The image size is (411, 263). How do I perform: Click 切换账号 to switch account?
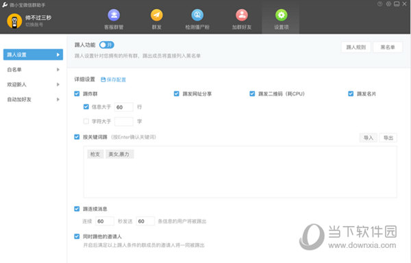[x=34, y=25]
